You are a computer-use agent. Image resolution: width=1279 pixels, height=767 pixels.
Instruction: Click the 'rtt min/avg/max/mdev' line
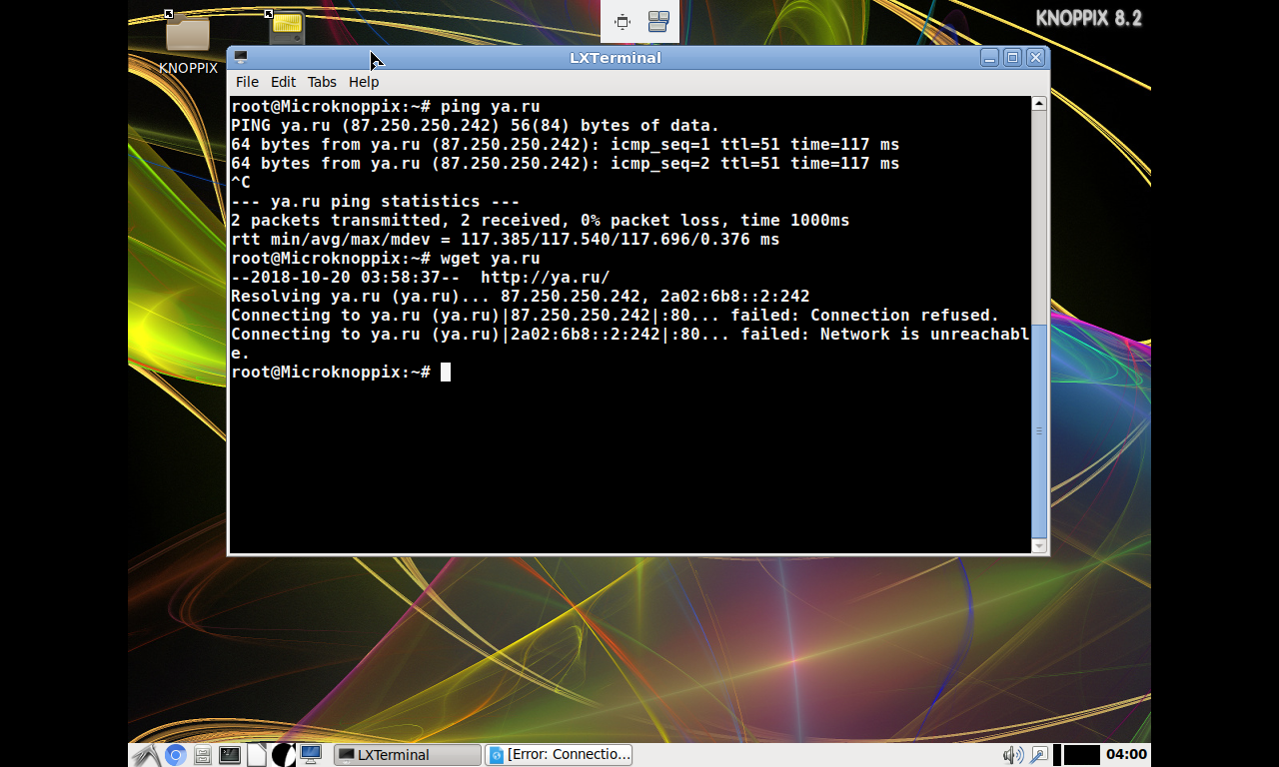[505, 239]
